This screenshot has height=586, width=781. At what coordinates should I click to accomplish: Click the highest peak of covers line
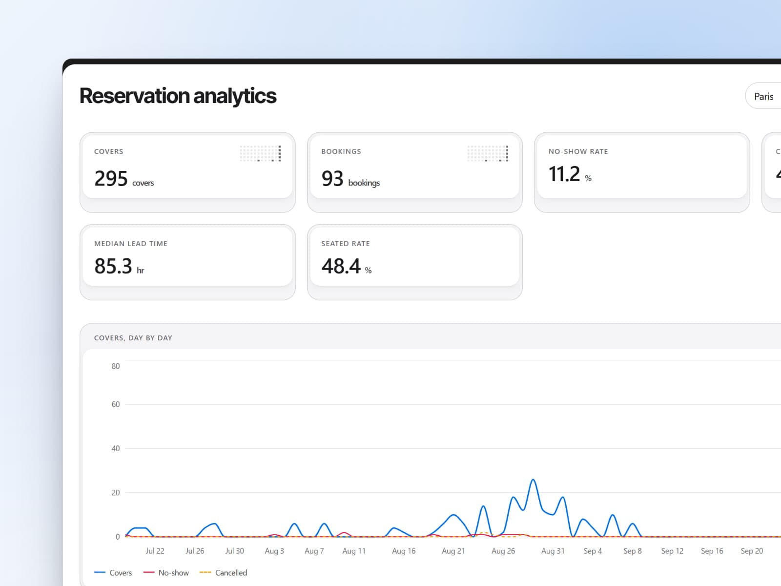coord(533,480)
